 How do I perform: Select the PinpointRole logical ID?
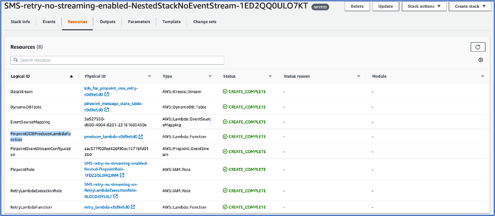[23, 169]
